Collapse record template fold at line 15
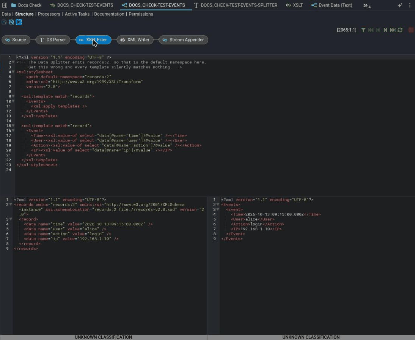Viewport: 415px width, 340px height. [13, 126]
